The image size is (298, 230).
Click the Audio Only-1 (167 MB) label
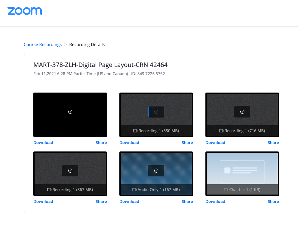159,190
